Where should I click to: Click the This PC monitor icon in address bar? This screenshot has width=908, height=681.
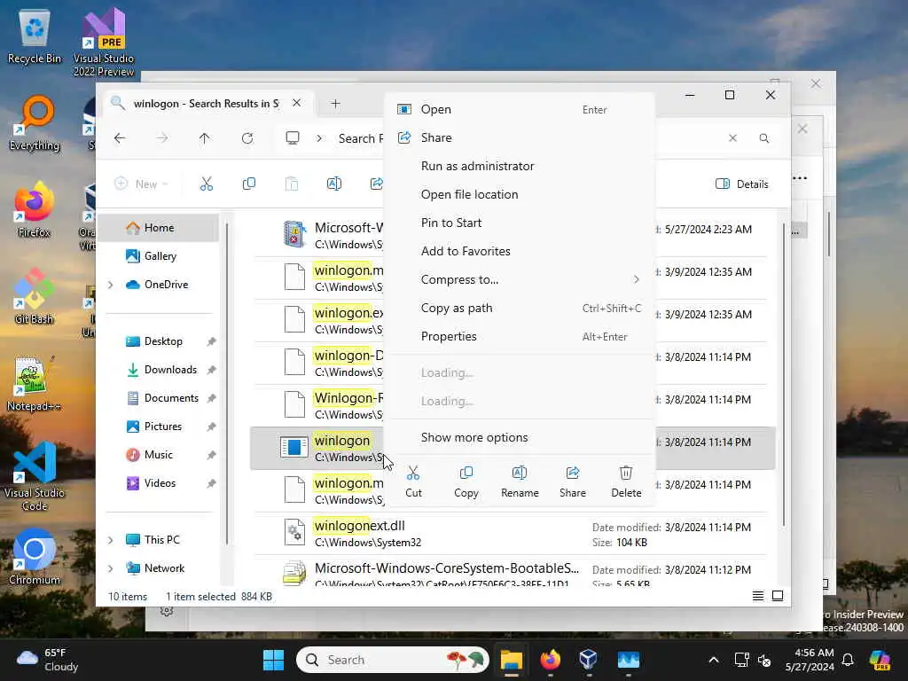coord(293,137)
